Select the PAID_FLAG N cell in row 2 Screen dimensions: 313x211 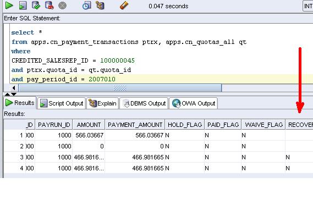[223, 146]
